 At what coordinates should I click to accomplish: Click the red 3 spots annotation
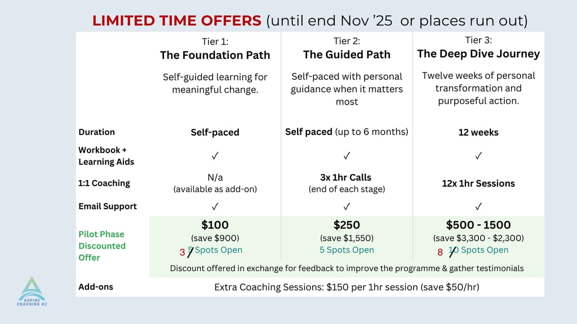[182, 253]
